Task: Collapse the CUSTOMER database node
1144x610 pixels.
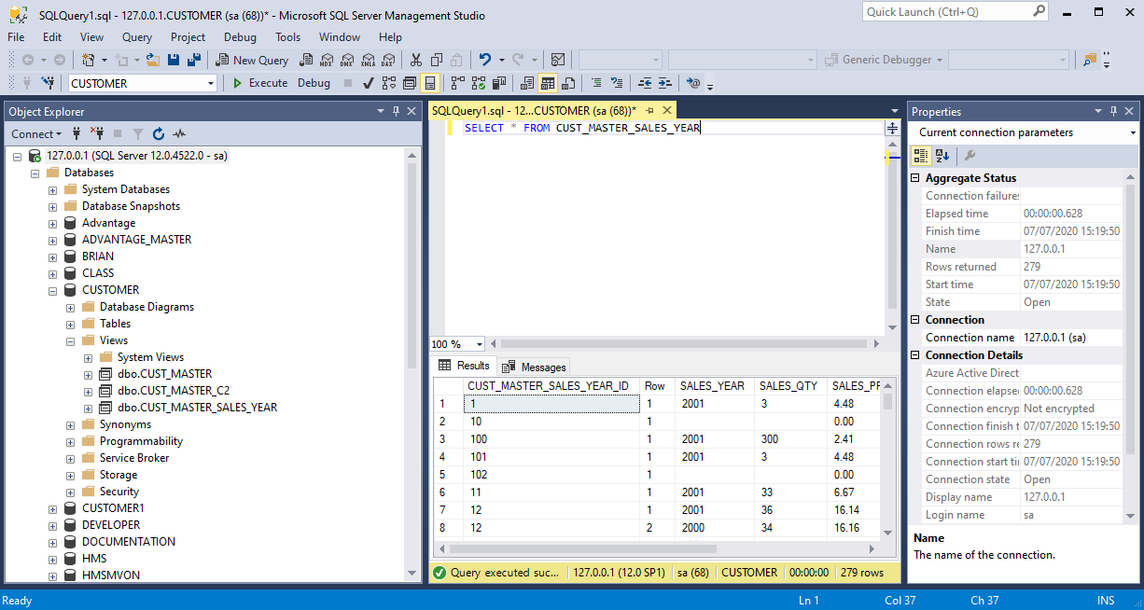Action: tap(53, 290)
